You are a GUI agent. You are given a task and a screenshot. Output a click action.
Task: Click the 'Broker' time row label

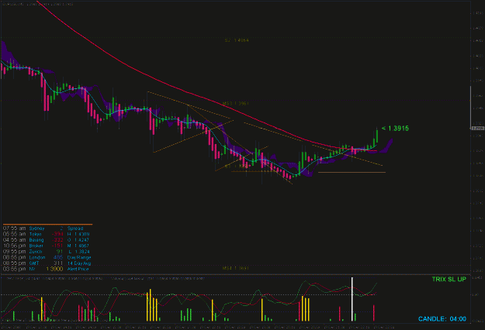[x=36, y=246]
